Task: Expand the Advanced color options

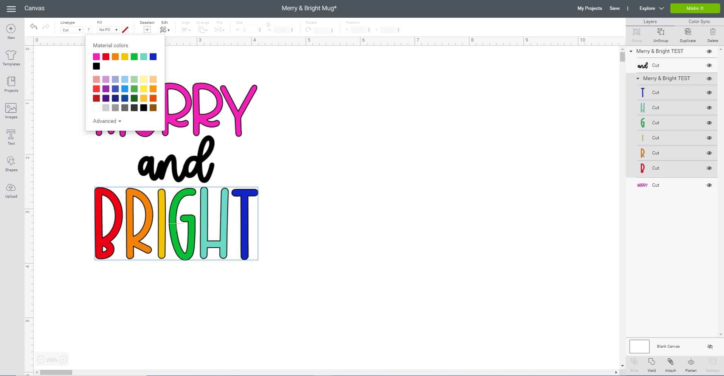Action: [x=107, y=121]
